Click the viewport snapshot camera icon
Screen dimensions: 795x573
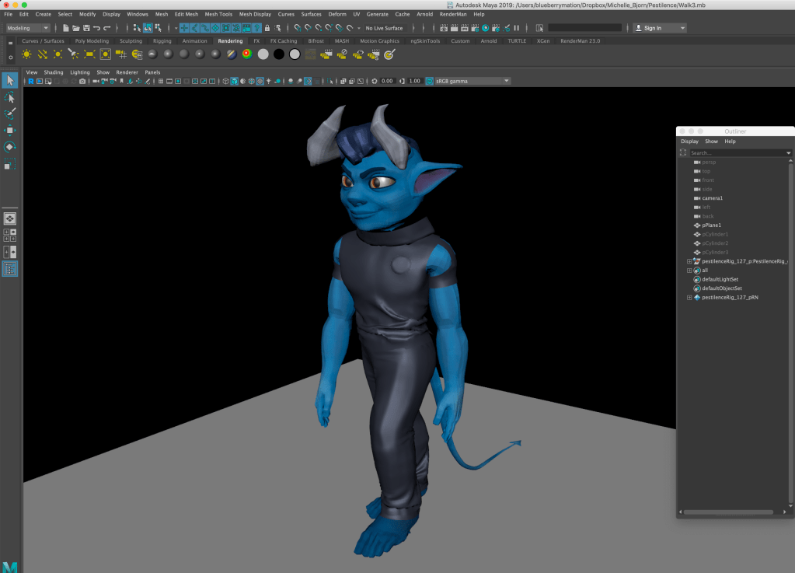82,81
